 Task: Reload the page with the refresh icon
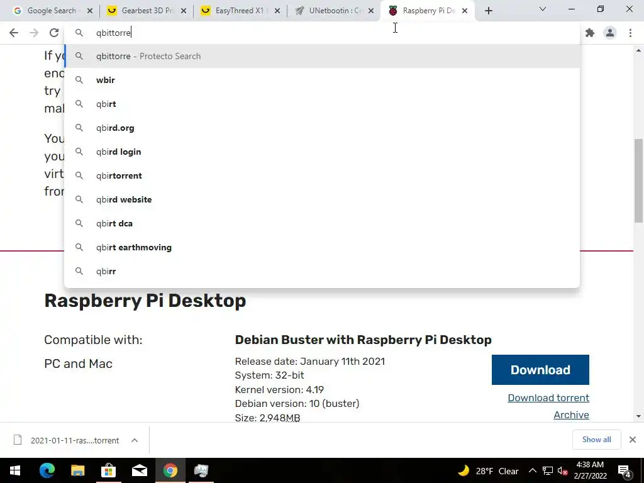(54, 33)
